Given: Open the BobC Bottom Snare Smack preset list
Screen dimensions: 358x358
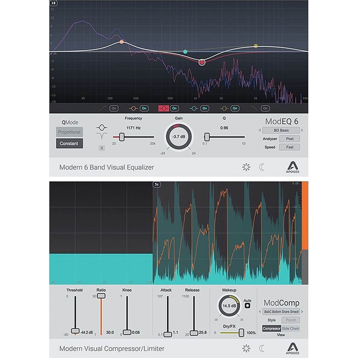Looking at the screenshot, I should [x=281, y=311].
